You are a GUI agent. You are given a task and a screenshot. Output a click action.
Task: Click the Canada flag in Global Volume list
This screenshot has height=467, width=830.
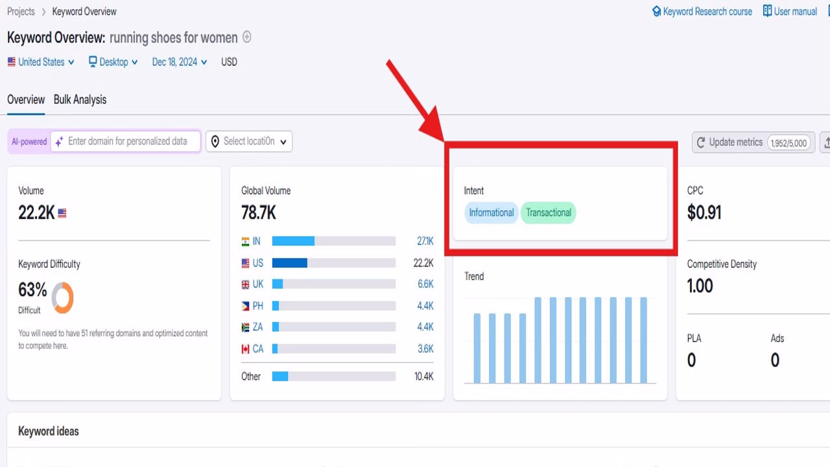coord(245,348)
